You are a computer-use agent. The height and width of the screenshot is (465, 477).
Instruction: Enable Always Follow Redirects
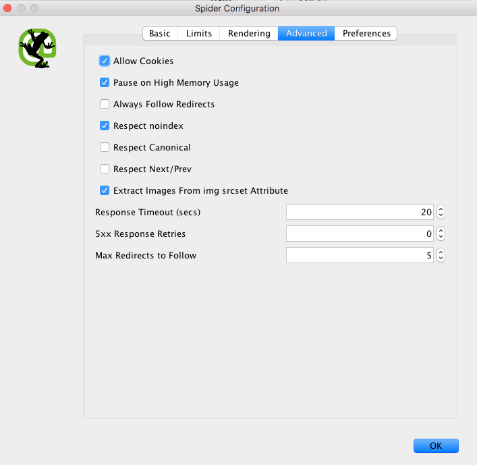coord(105,104)
